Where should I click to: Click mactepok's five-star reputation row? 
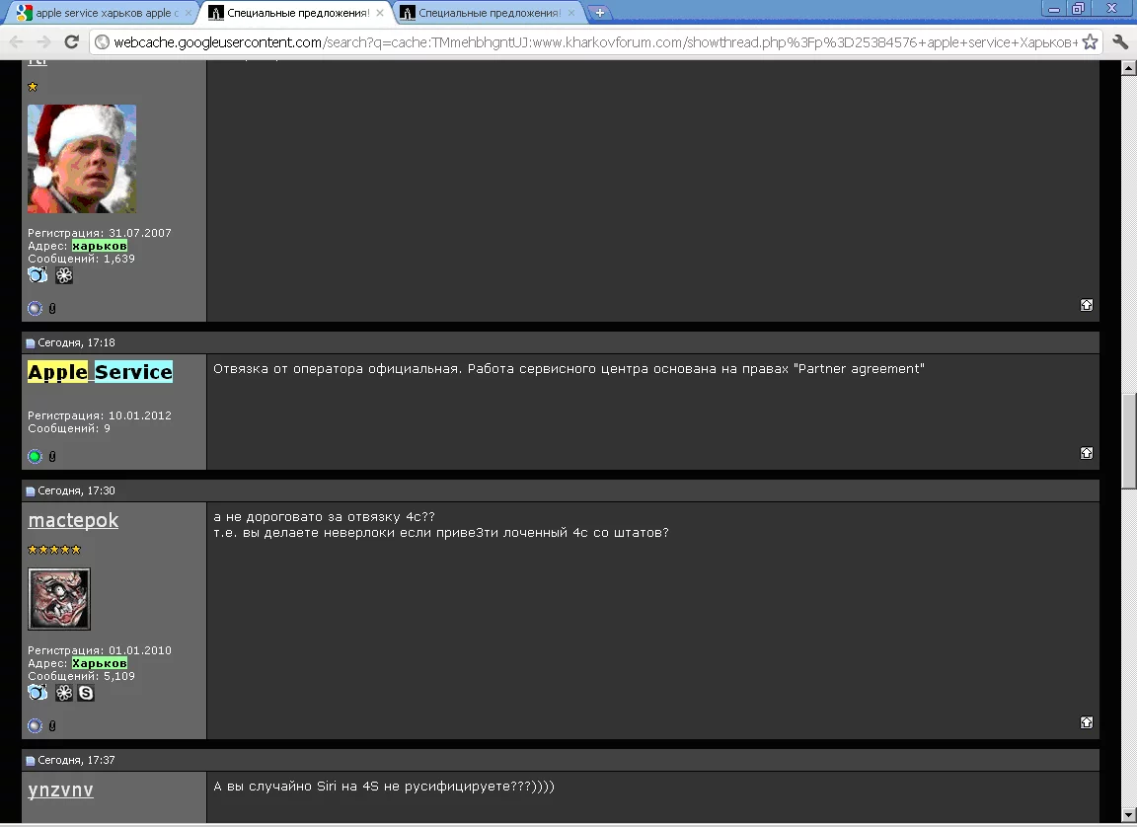coord(54,550)
